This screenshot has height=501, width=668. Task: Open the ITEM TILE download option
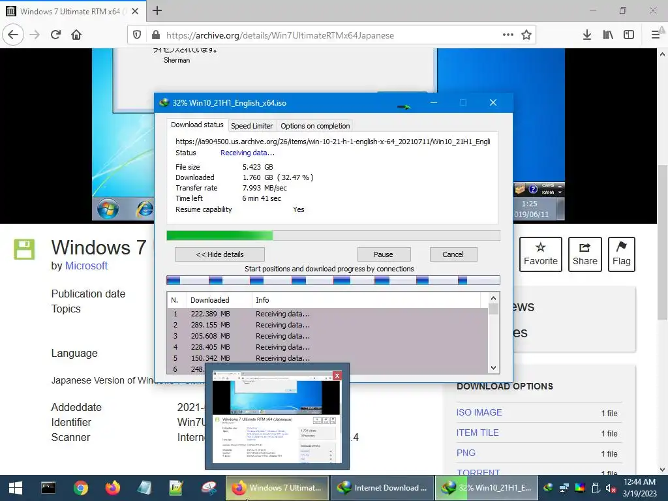click(x=478, y=433)
